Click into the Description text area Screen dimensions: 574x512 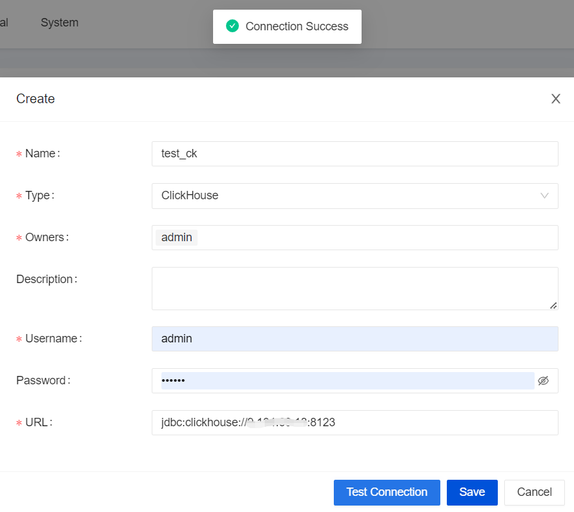click(354, 288)
